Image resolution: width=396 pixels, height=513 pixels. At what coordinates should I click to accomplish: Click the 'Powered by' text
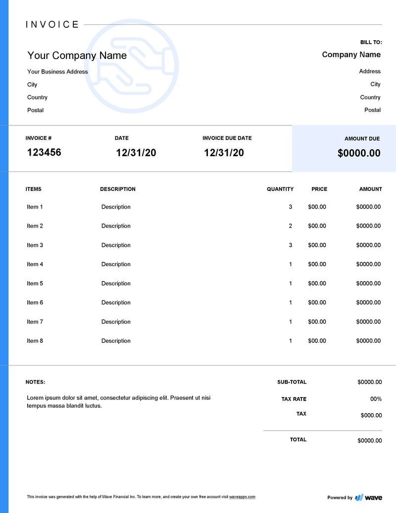pyautogui.click(x=340, y=498)
